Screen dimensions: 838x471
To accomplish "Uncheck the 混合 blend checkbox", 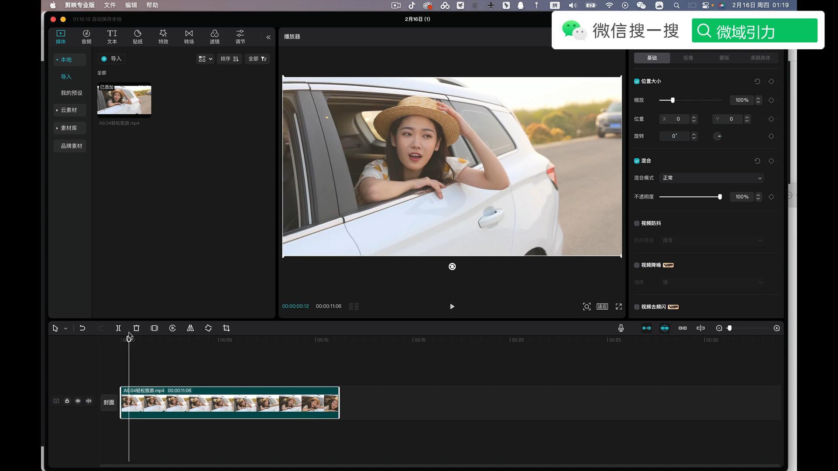I will [637, 161].
